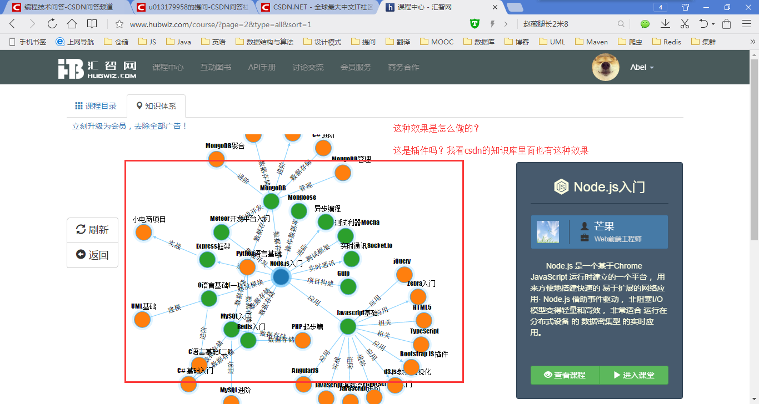Open the Maven bookmark folder
This screenshot has width=759, height=404.
point(592,42)
